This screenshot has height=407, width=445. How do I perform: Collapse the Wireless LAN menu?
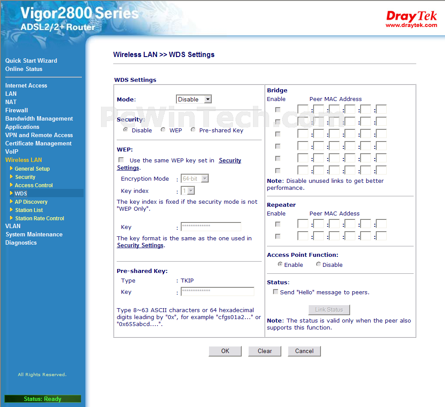pos(24,160)
